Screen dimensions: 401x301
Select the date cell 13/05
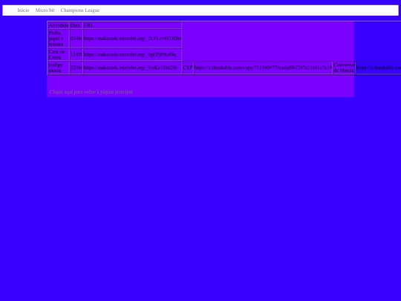coord(76,54)
